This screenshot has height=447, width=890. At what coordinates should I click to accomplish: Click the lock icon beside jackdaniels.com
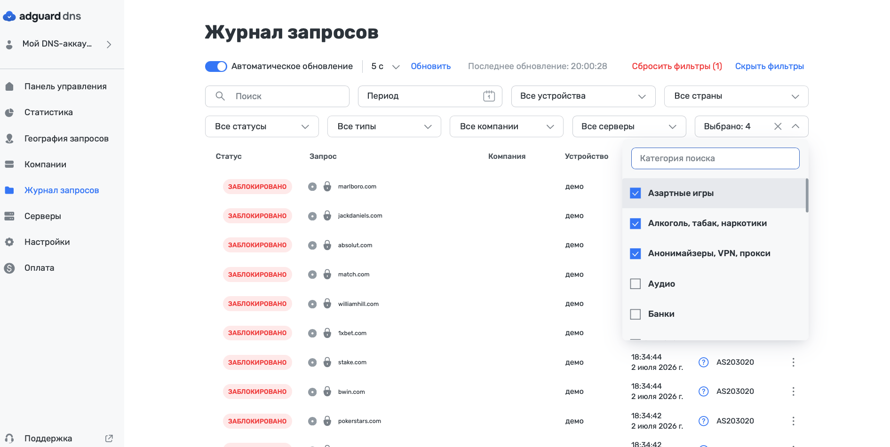click(327, 216)
